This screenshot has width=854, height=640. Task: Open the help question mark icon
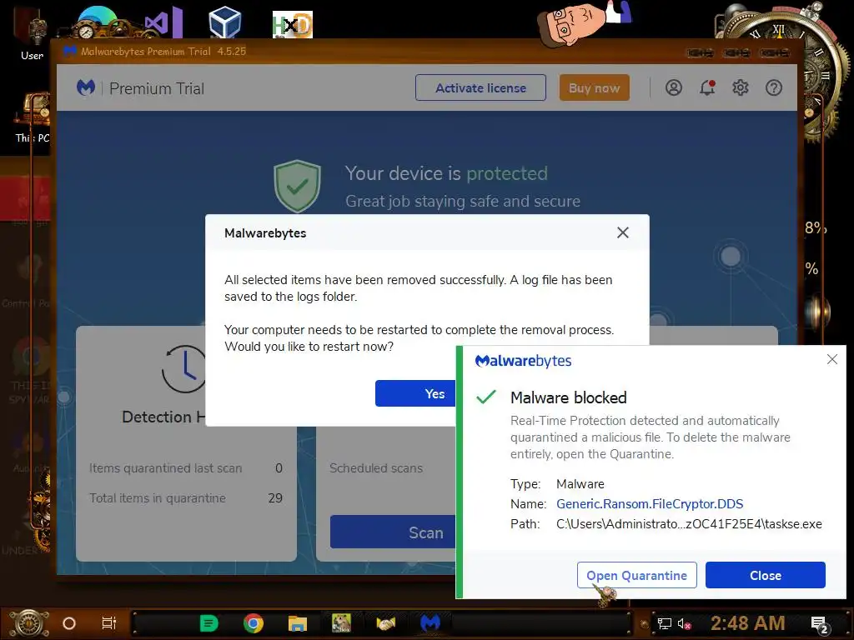pyautogui.click(x=773, y=87)
